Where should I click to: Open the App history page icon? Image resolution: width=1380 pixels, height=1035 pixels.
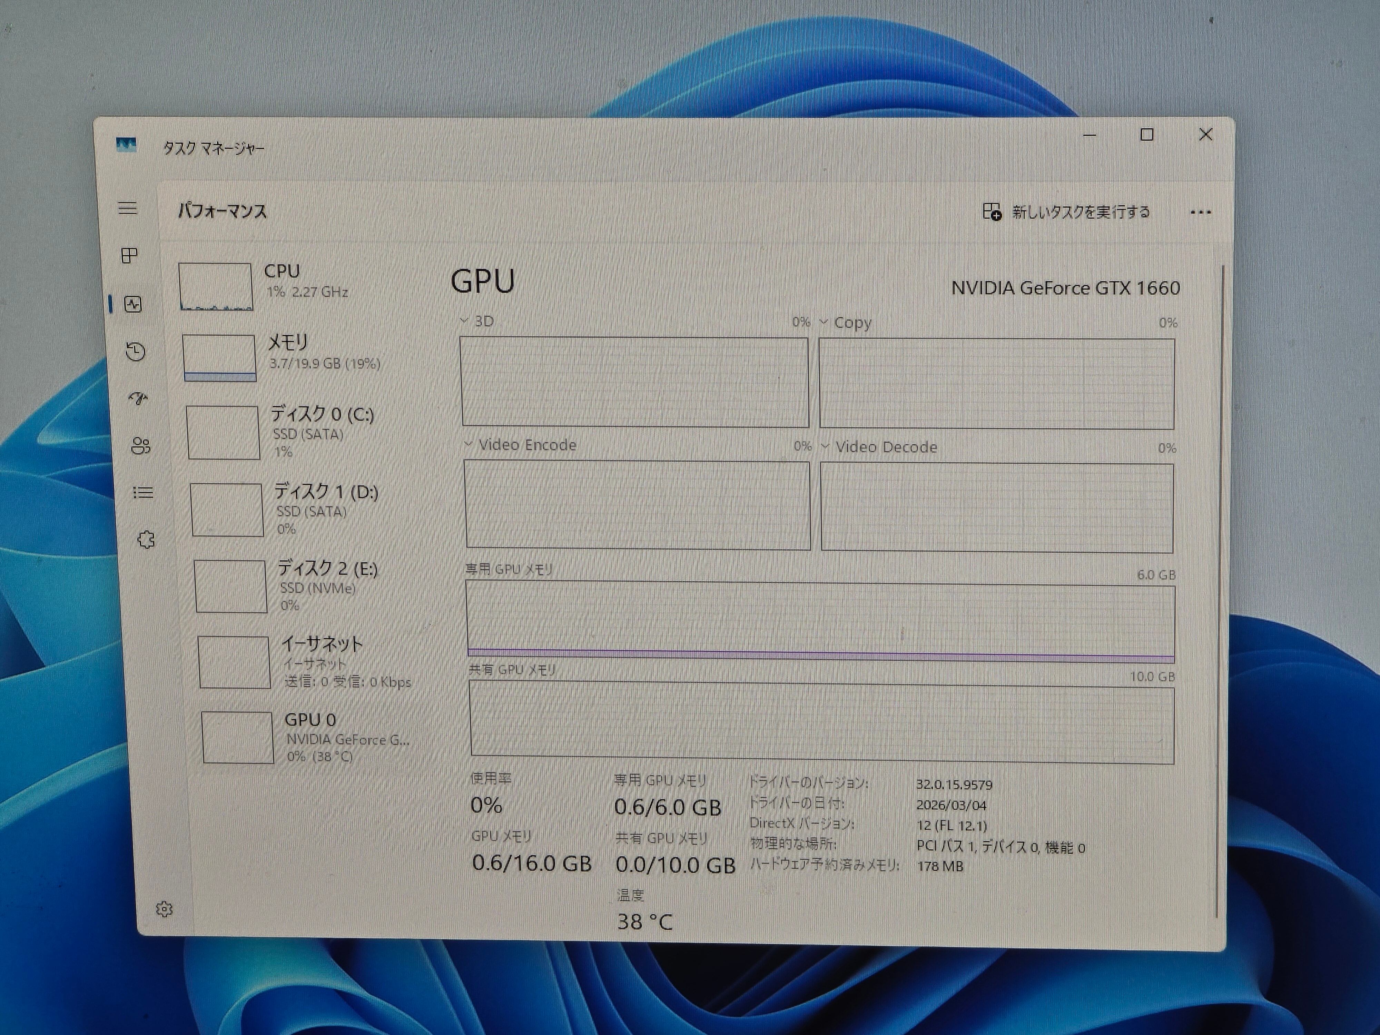tap(135, 352)
